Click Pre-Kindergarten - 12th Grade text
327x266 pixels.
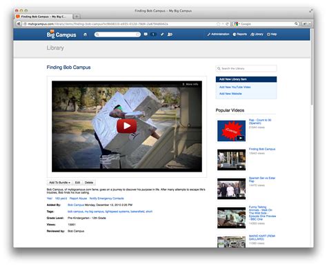coord(87,218)
